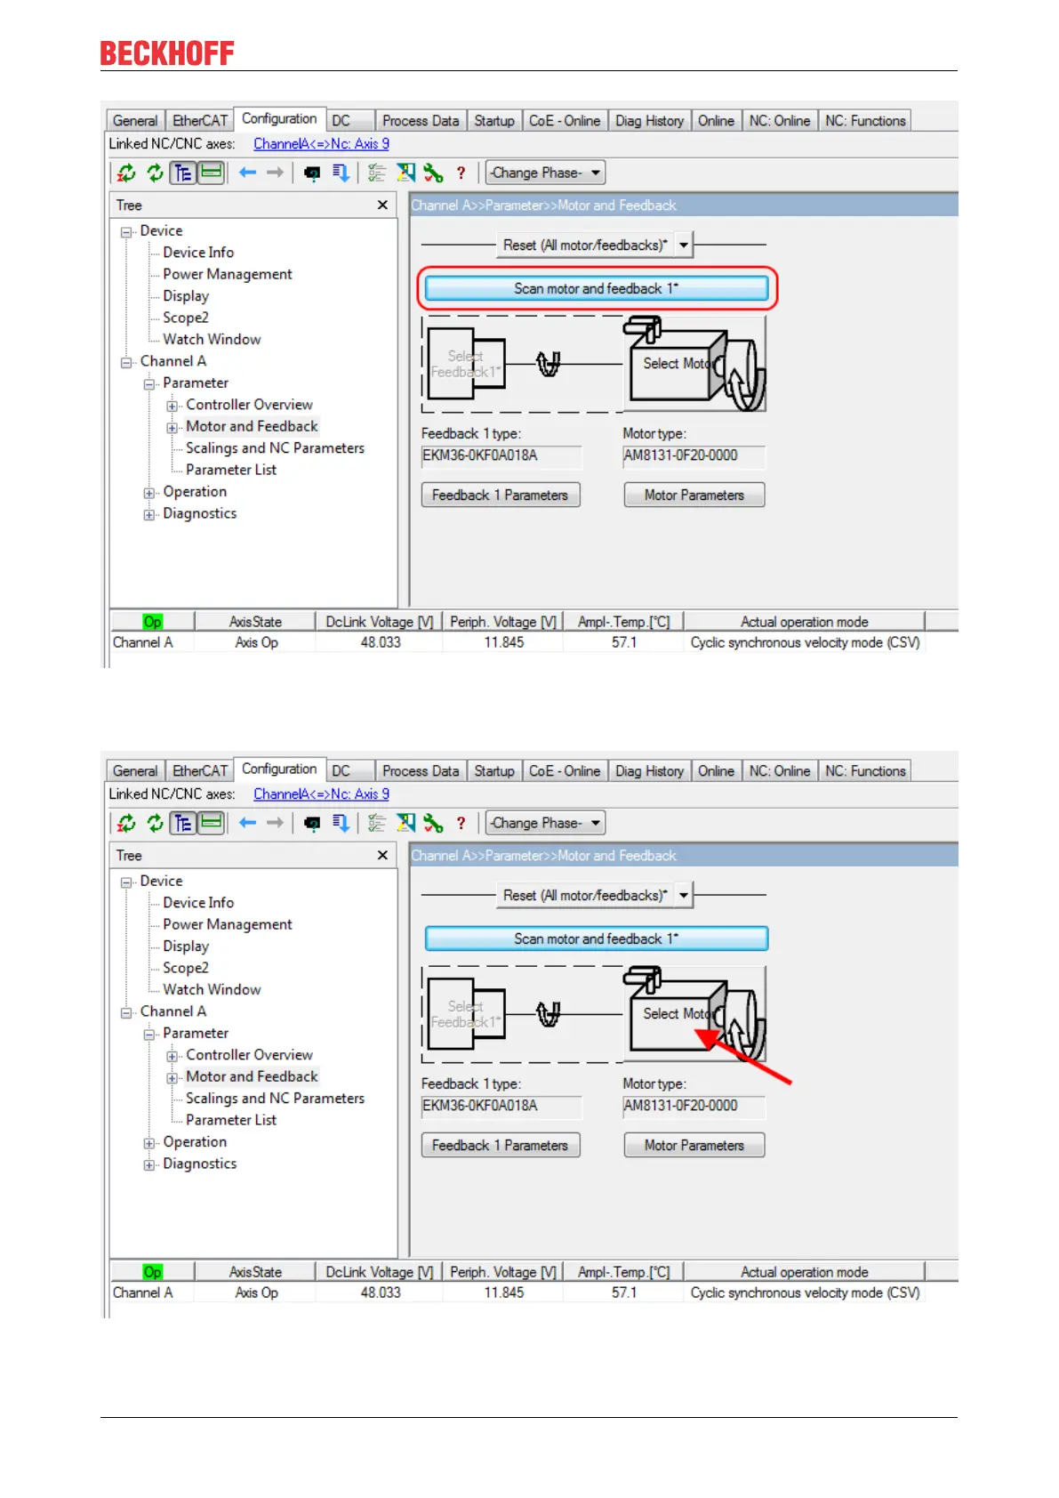Click blue back arrow in lower screenshot toolbar
This screenshot has height=1498, width=1059.
coord(248,823)
